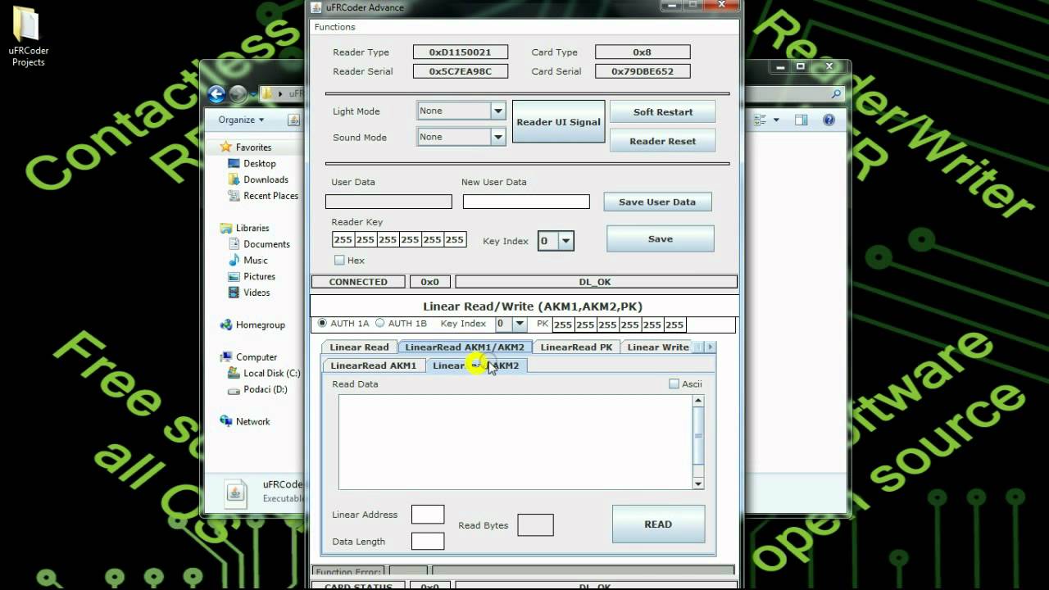Click the Read Data text area

515,442
